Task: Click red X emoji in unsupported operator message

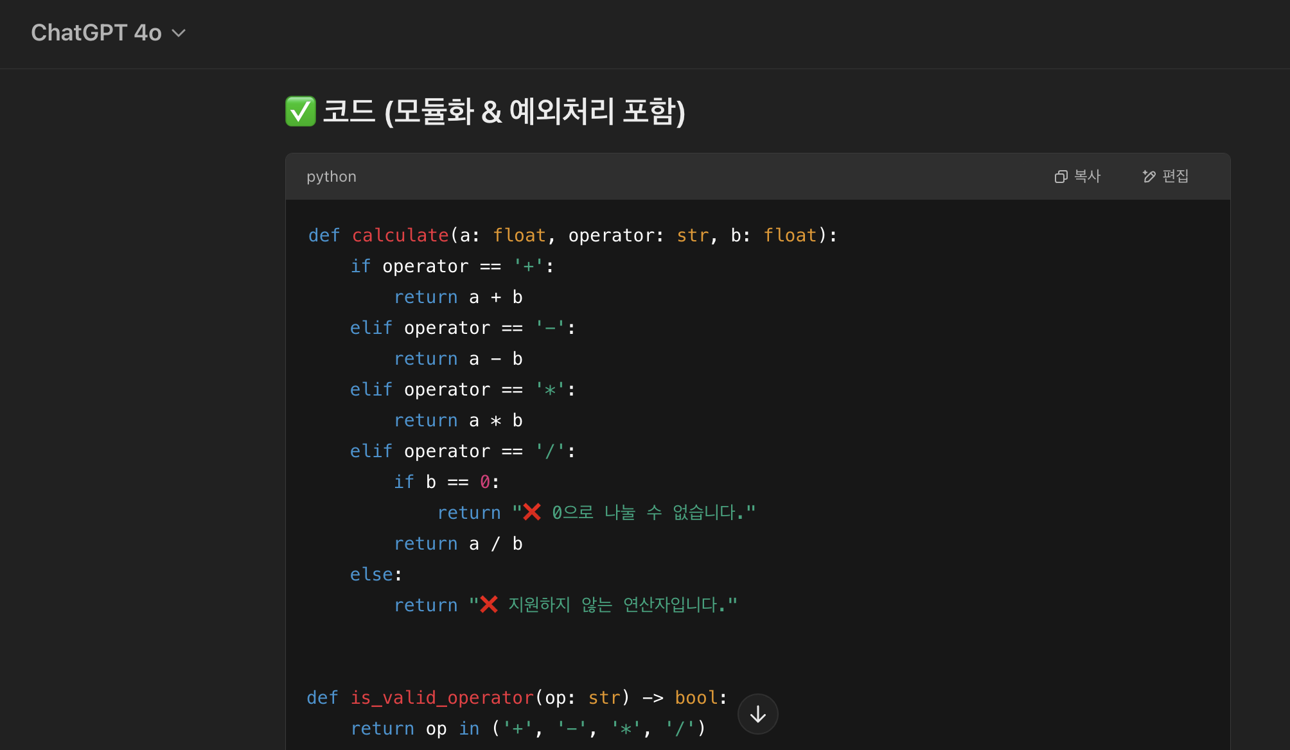Action: point(489,604)
